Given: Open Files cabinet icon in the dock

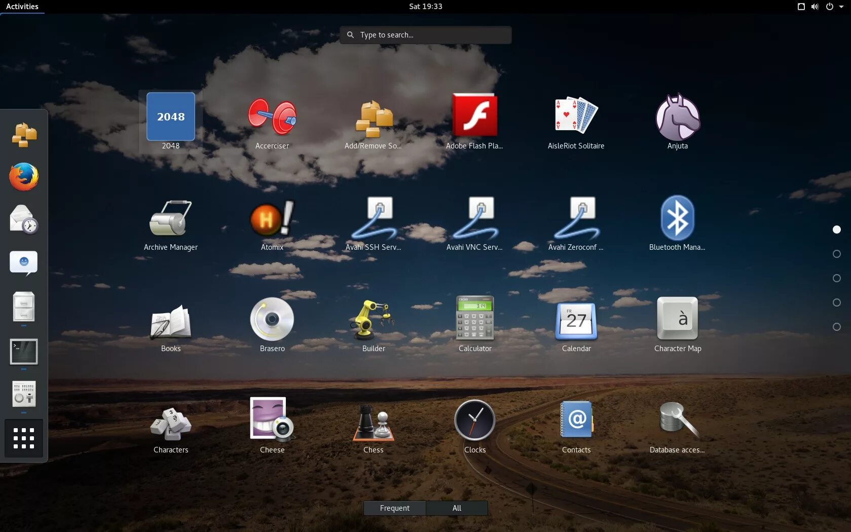Looking at the screenshot, I should [x=24, y=307].
